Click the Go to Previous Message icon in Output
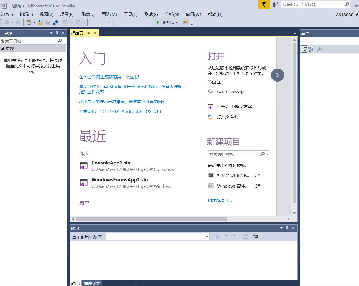This screenshot has height=286, width=359. 227,236
